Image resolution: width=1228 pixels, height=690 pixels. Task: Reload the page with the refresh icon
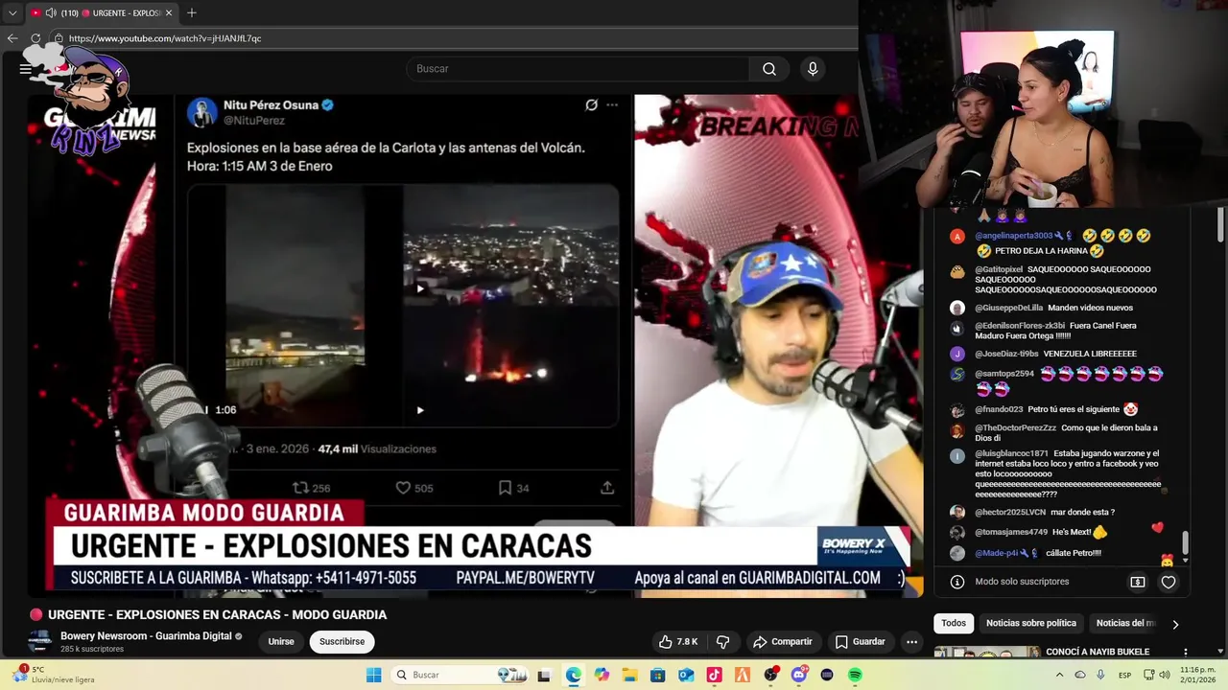35,38
